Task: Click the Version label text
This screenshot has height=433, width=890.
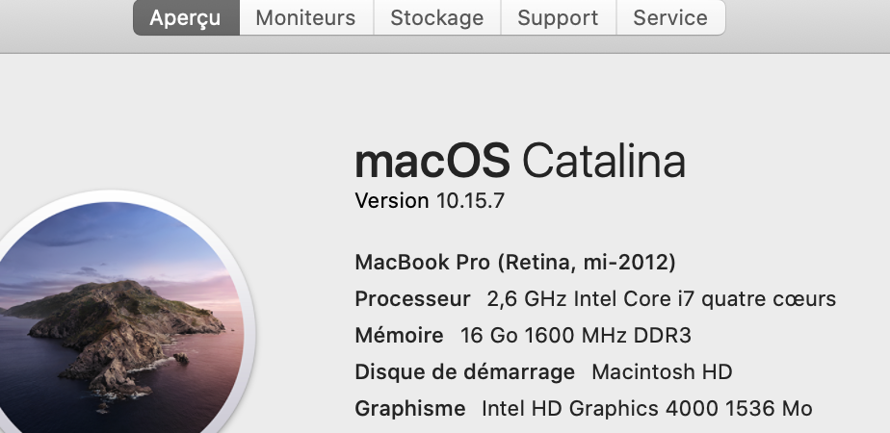Action: click(391, 201)
